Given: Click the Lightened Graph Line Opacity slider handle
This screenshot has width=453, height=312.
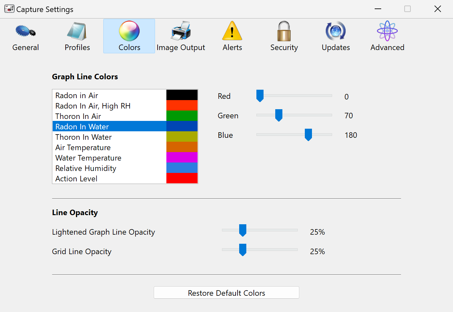Looking at the screenshot, I should (x=243, y=230).
